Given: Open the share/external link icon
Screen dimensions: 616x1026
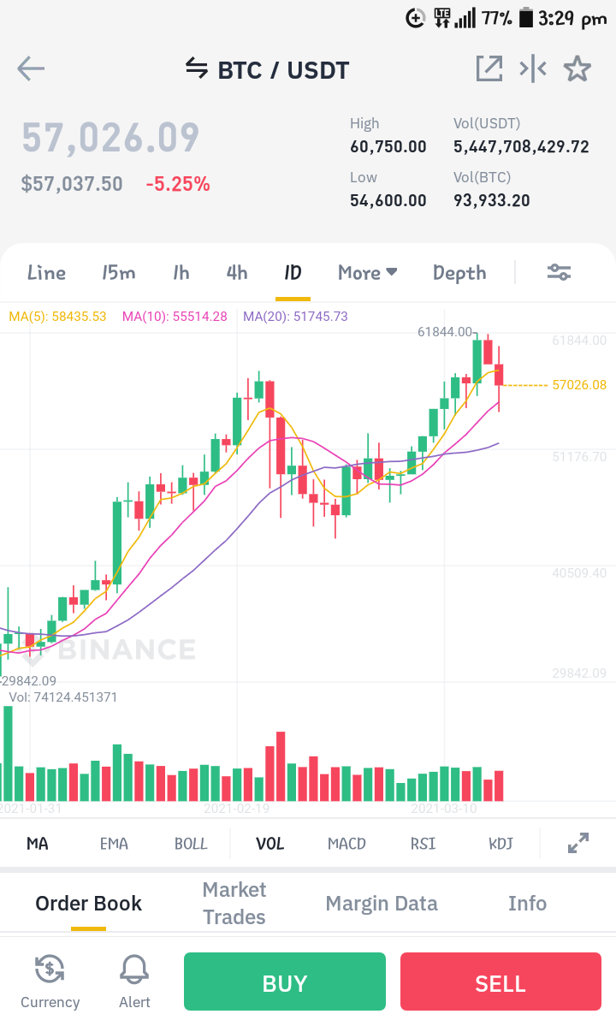Looking at the screenshot, I should (x=489, y=68).
